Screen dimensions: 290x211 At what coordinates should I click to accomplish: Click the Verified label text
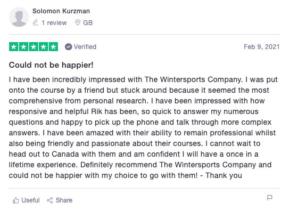pyautogui.click(x=85, y=47)
